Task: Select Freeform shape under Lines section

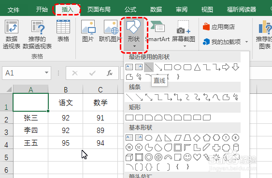Action: click(x=226, y=97)
